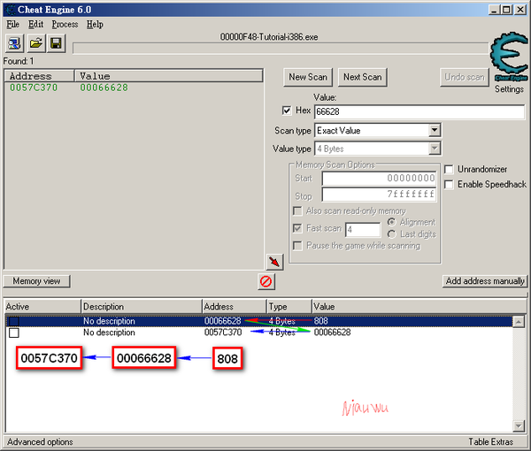Open the Process menu
531x451 pixels.
tap(65, 25)
